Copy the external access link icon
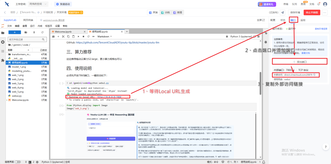 pos(314,75)
